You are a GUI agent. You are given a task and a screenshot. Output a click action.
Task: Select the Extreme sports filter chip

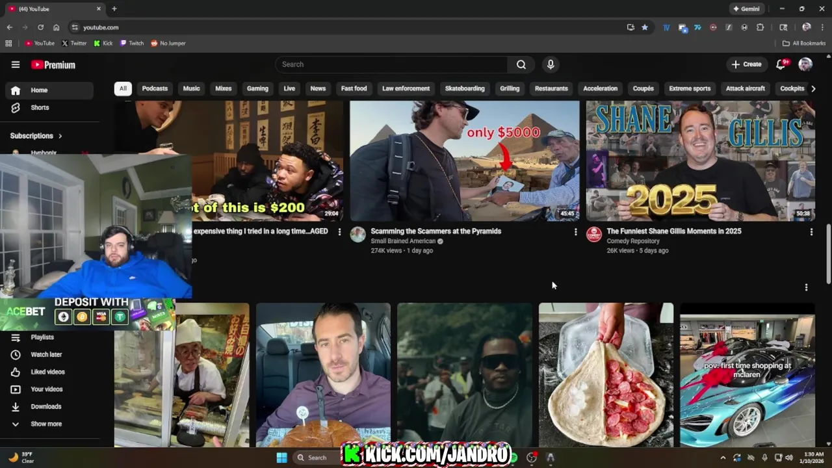coord(690,88)
